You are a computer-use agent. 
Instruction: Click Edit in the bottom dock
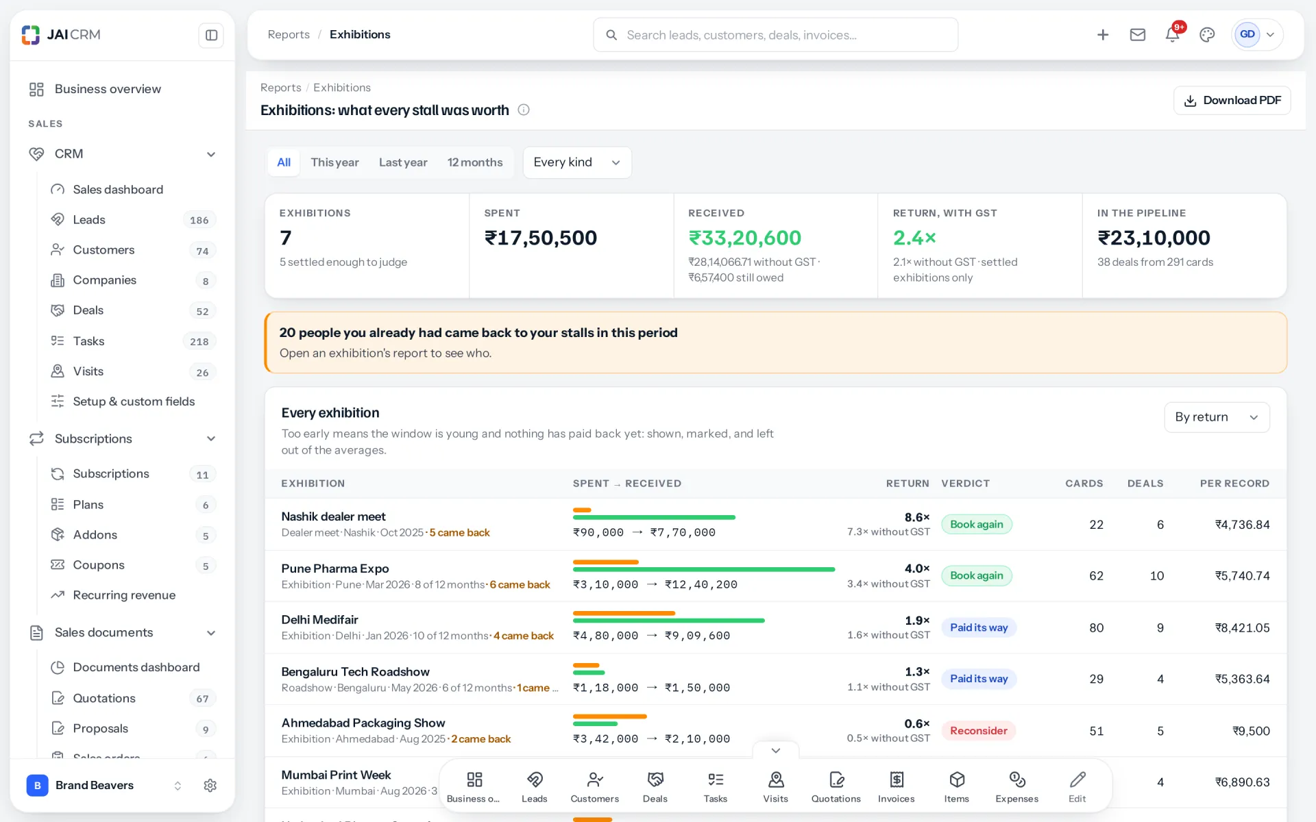1077,786
